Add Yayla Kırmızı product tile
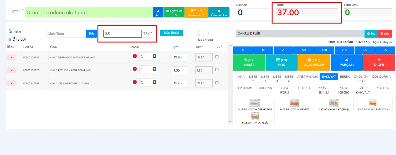The height and width of the screenshot is (155, 396). coord(294,105)
